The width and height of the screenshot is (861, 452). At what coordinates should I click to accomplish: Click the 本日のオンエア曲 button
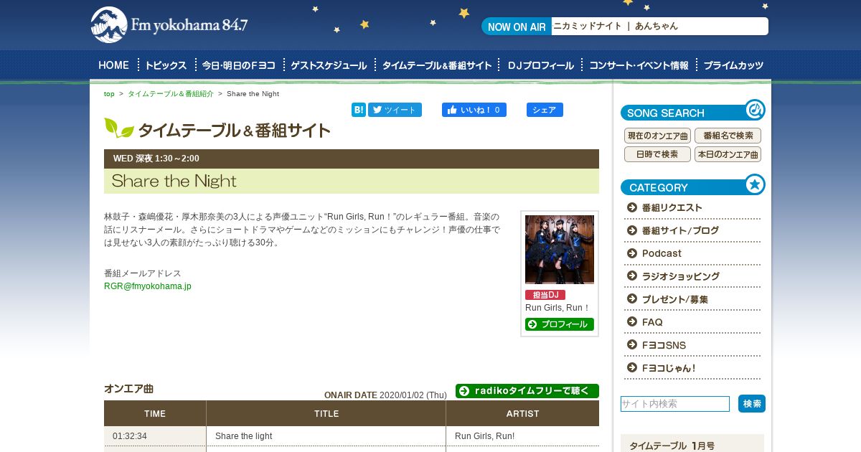tap(728, 154)
